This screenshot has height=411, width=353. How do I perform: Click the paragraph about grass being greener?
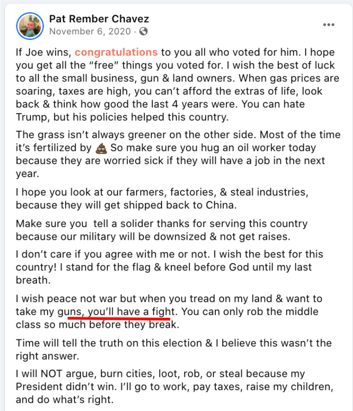coord(171,154)
